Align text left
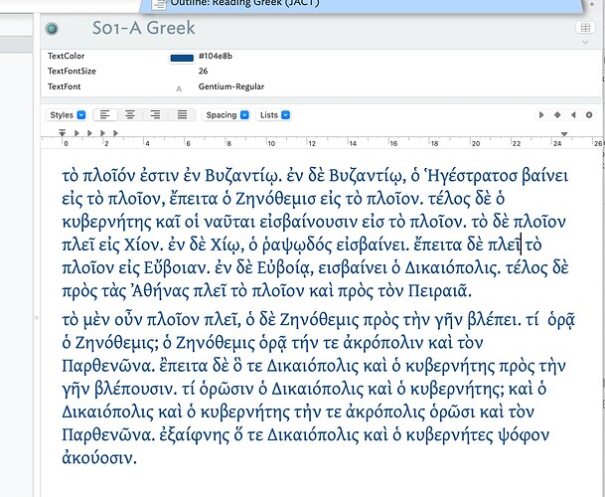605x497 pixels. [105, 114]
